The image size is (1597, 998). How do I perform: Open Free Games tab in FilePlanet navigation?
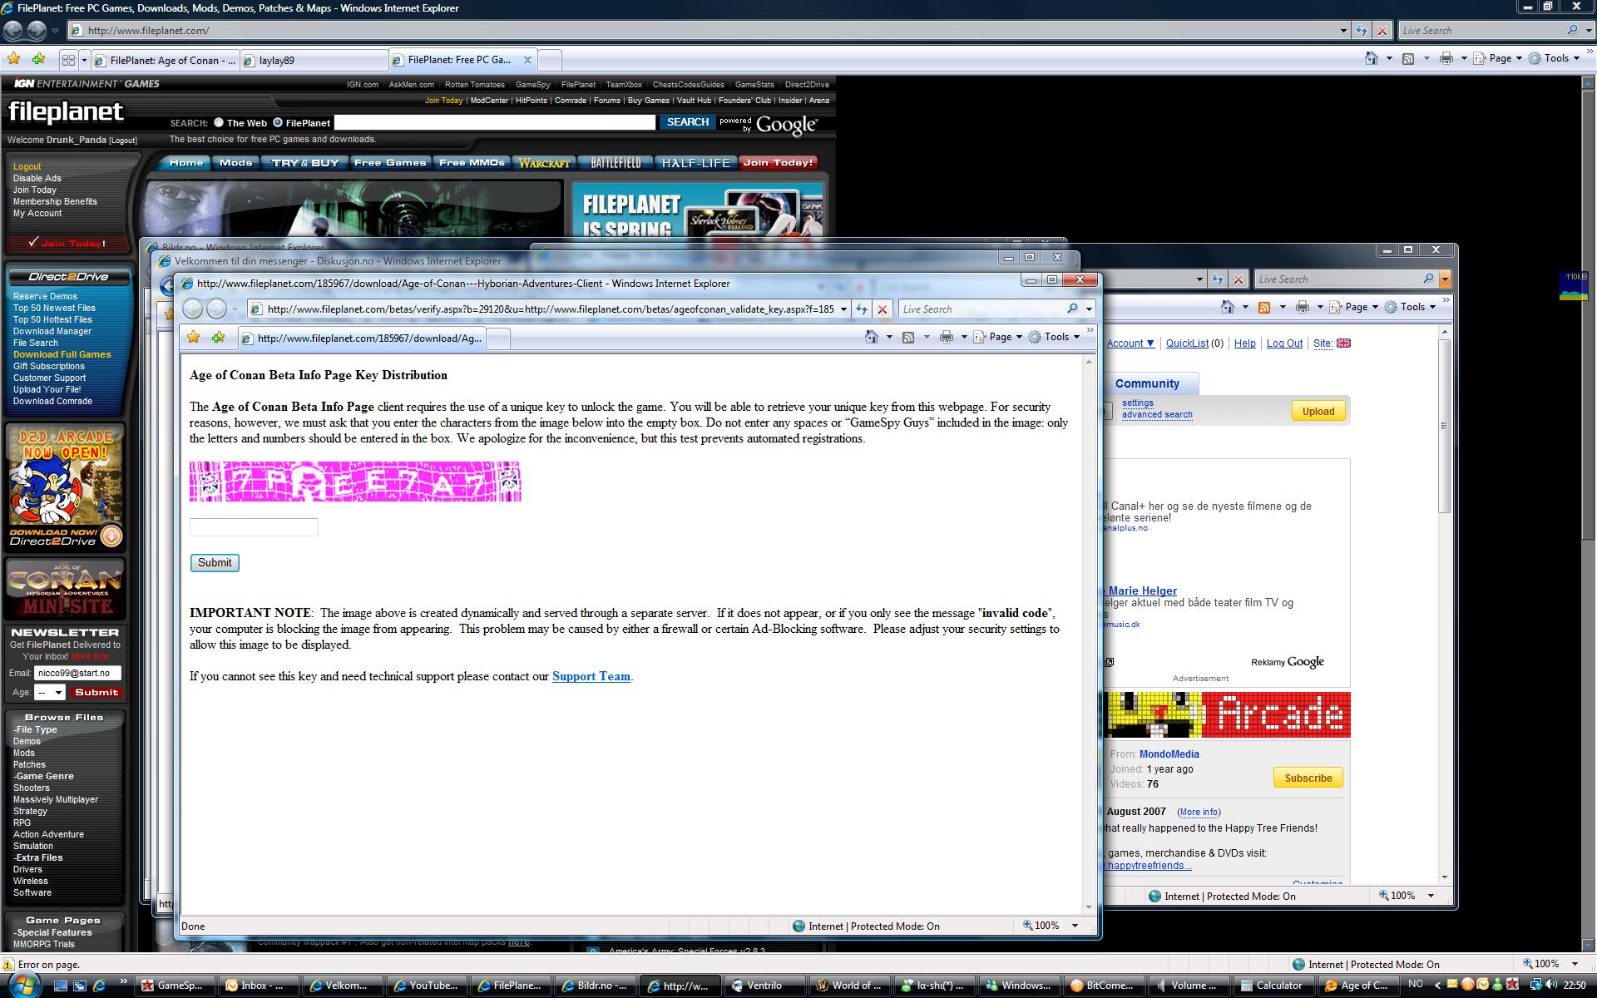(x=390, y=163)
